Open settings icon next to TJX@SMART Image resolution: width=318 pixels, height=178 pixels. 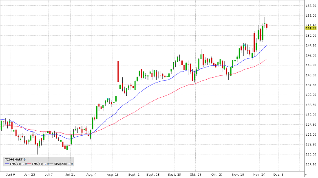24,159
